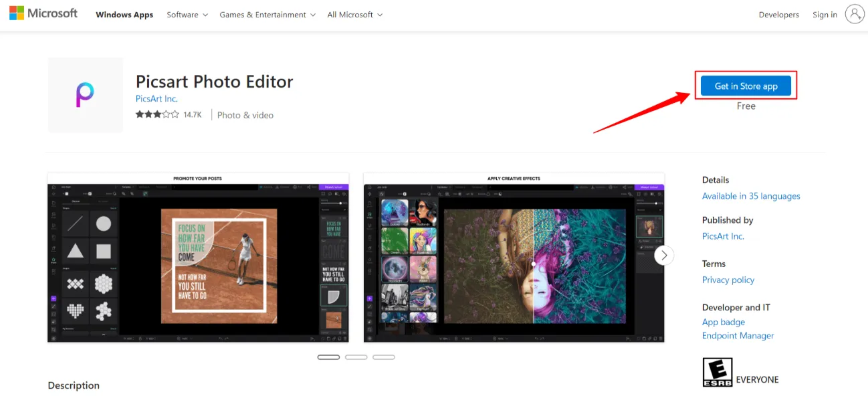Click the Get in Store app button
Image resolution: width=868 pixels, height=400 pixels.
746,86
